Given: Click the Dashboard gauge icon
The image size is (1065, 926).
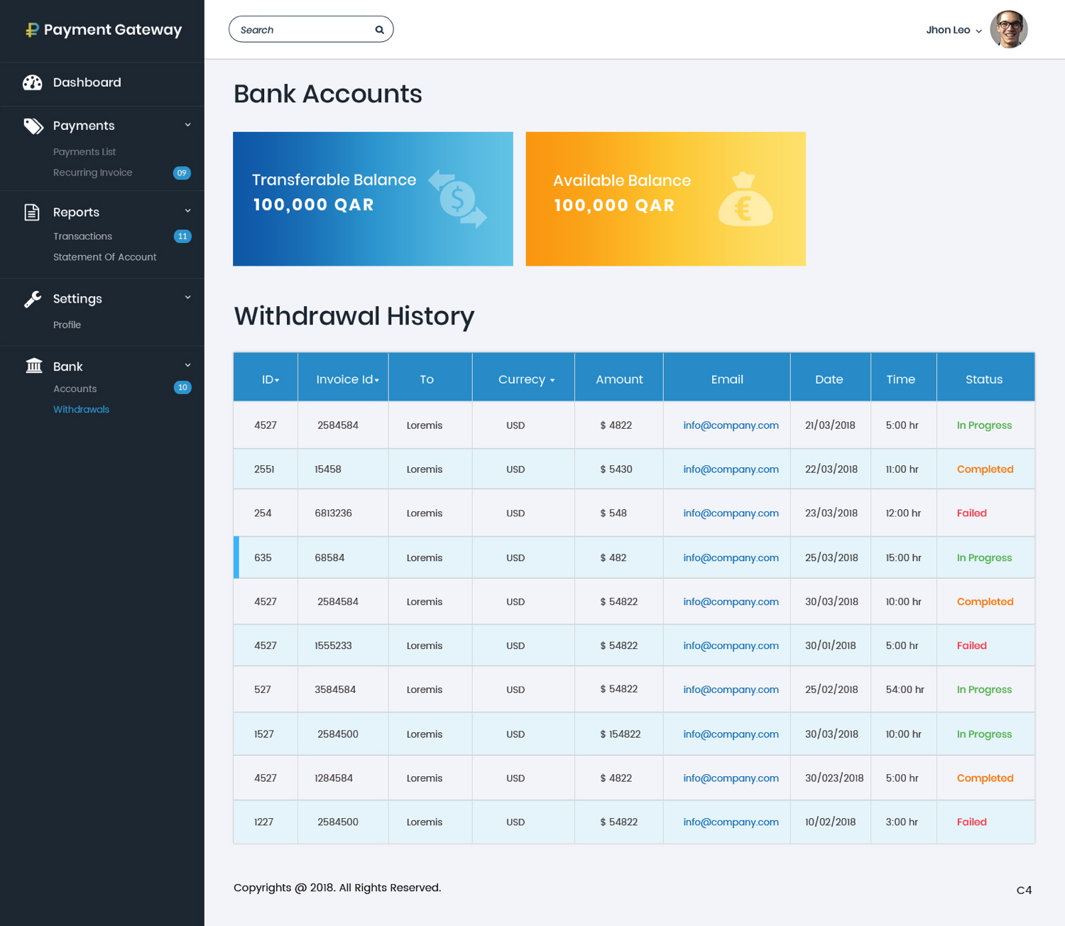Looking at the screenshot, I should pos(33,83).
